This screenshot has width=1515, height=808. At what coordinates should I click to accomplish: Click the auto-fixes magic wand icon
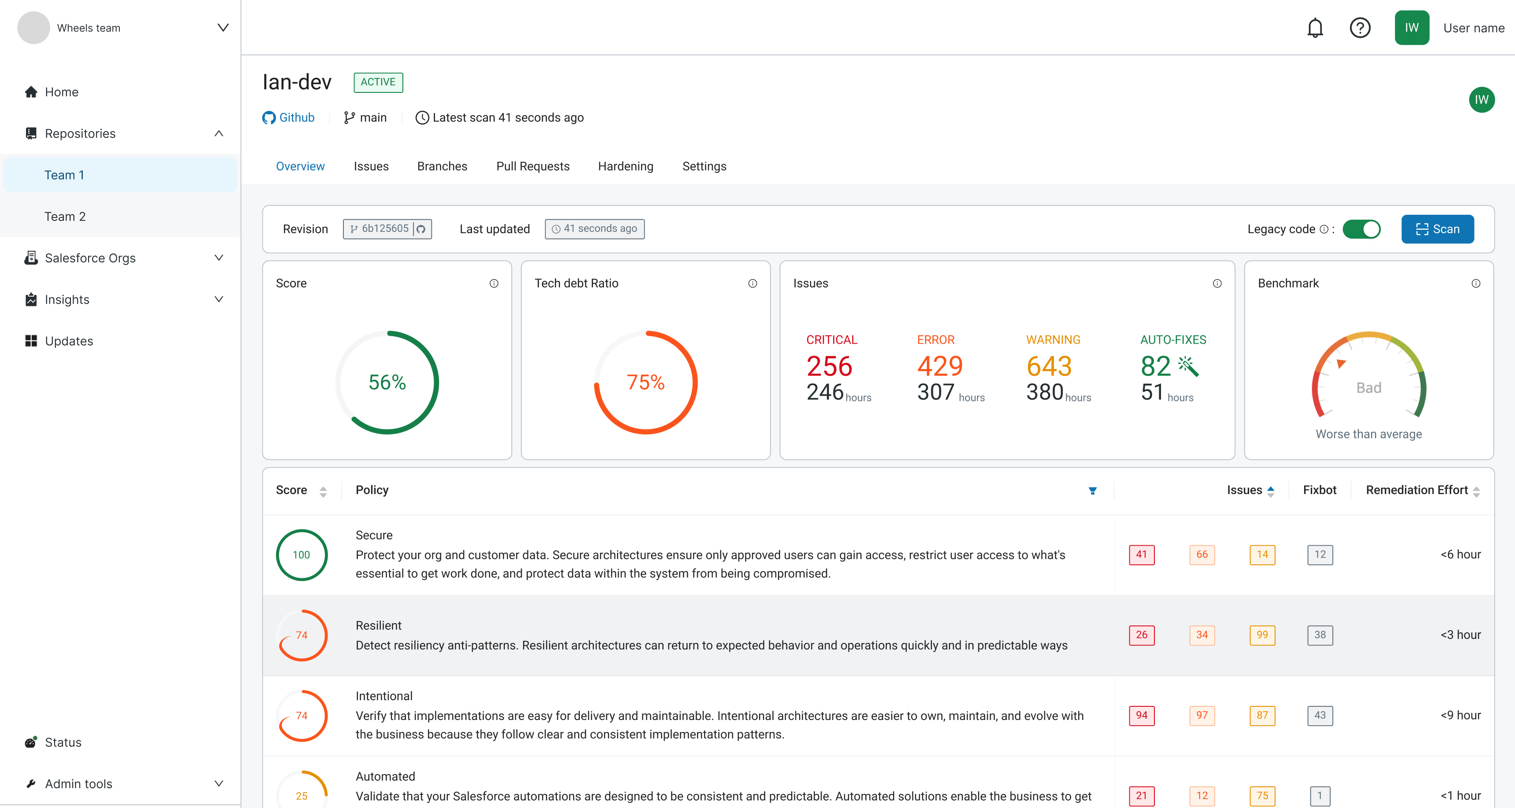pos(1188,366)
